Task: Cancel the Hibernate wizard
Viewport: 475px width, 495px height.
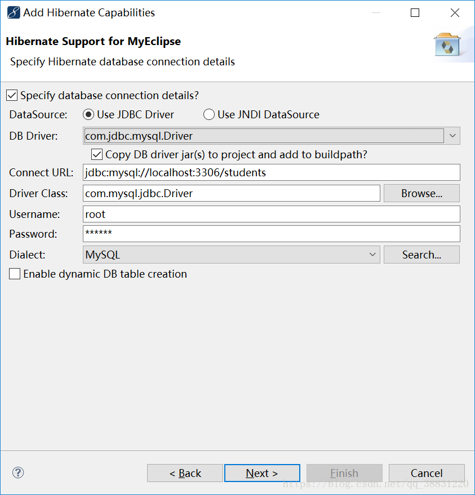Action: pos(427,473)
